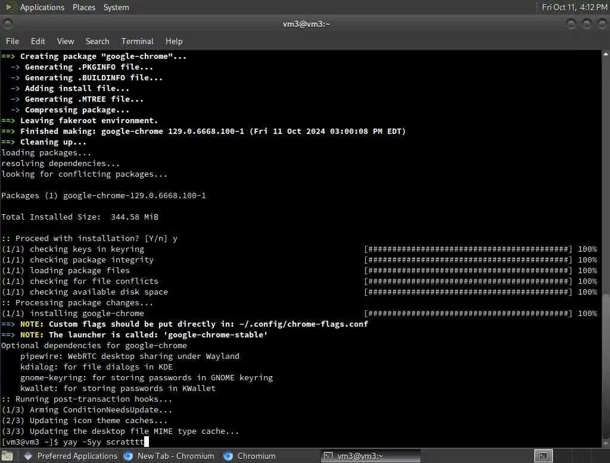Click 'gnome-keyring: for storing passwords' line
The image size is (610, 463).
click(147, 377)
